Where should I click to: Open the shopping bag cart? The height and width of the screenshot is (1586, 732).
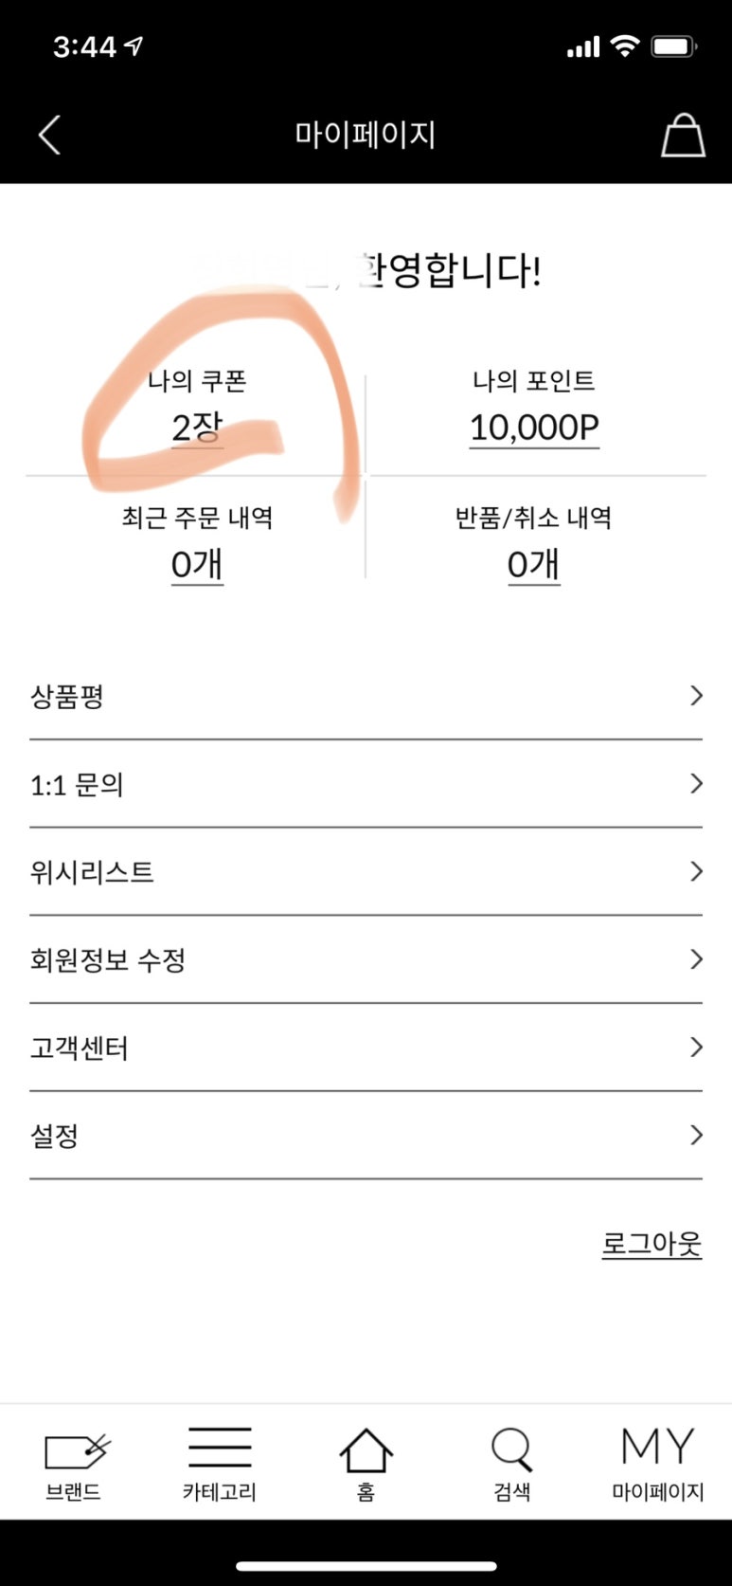click(682, 136)
